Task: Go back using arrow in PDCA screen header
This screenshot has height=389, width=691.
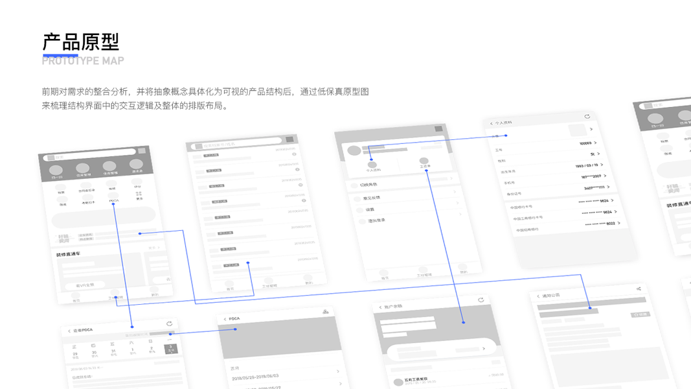Action: (x=225, y=320)
